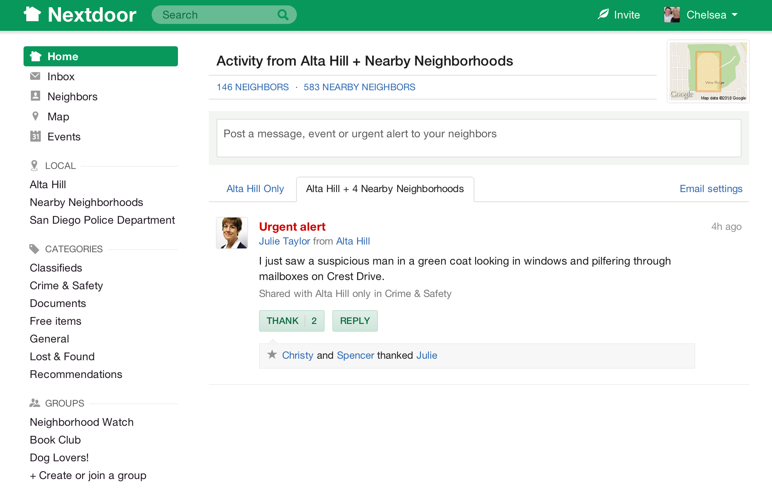Click the LOCAL section pin icon

click(34, 165)
